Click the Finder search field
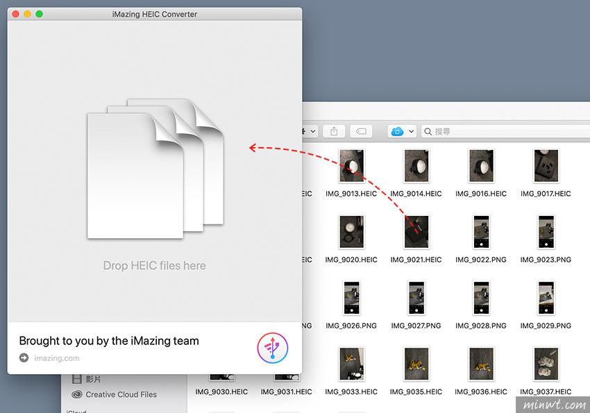This screenshot has width=590, height=413. click(505, 131)
